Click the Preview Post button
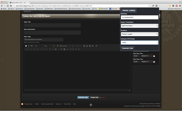182x113 pixels. pyautogui.click(x=94, y=97)
